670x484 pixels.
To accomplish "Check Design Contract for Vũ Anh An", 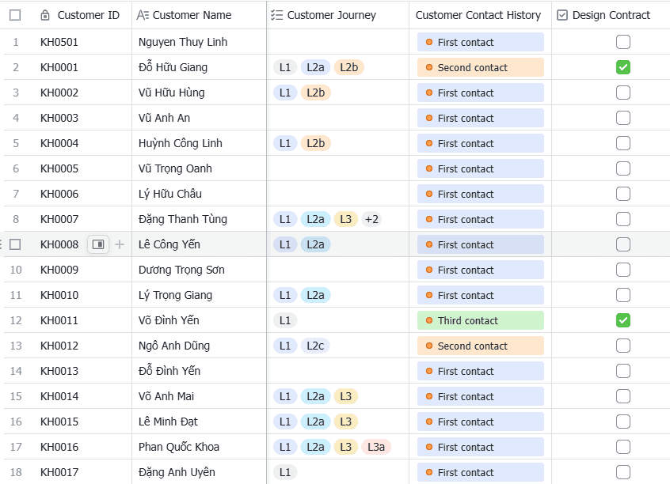I will 623,118.
